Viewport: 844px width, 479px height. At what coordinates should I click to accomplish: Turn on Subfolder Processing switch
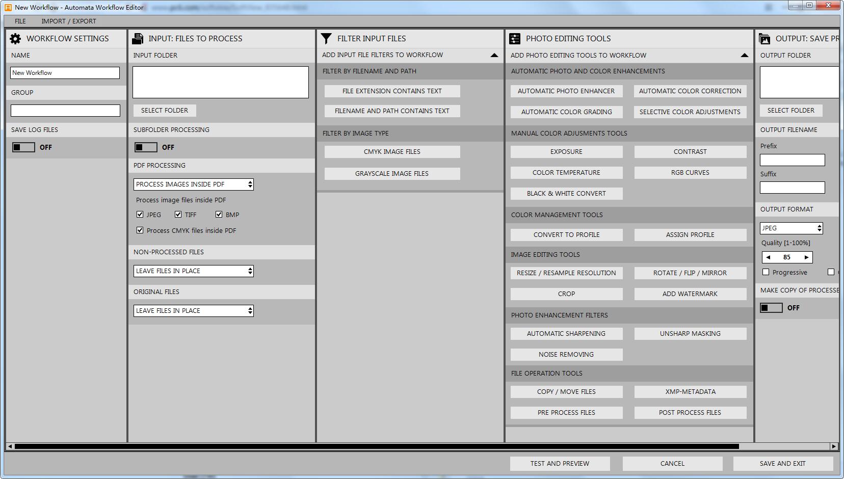[x=146, y=147]
